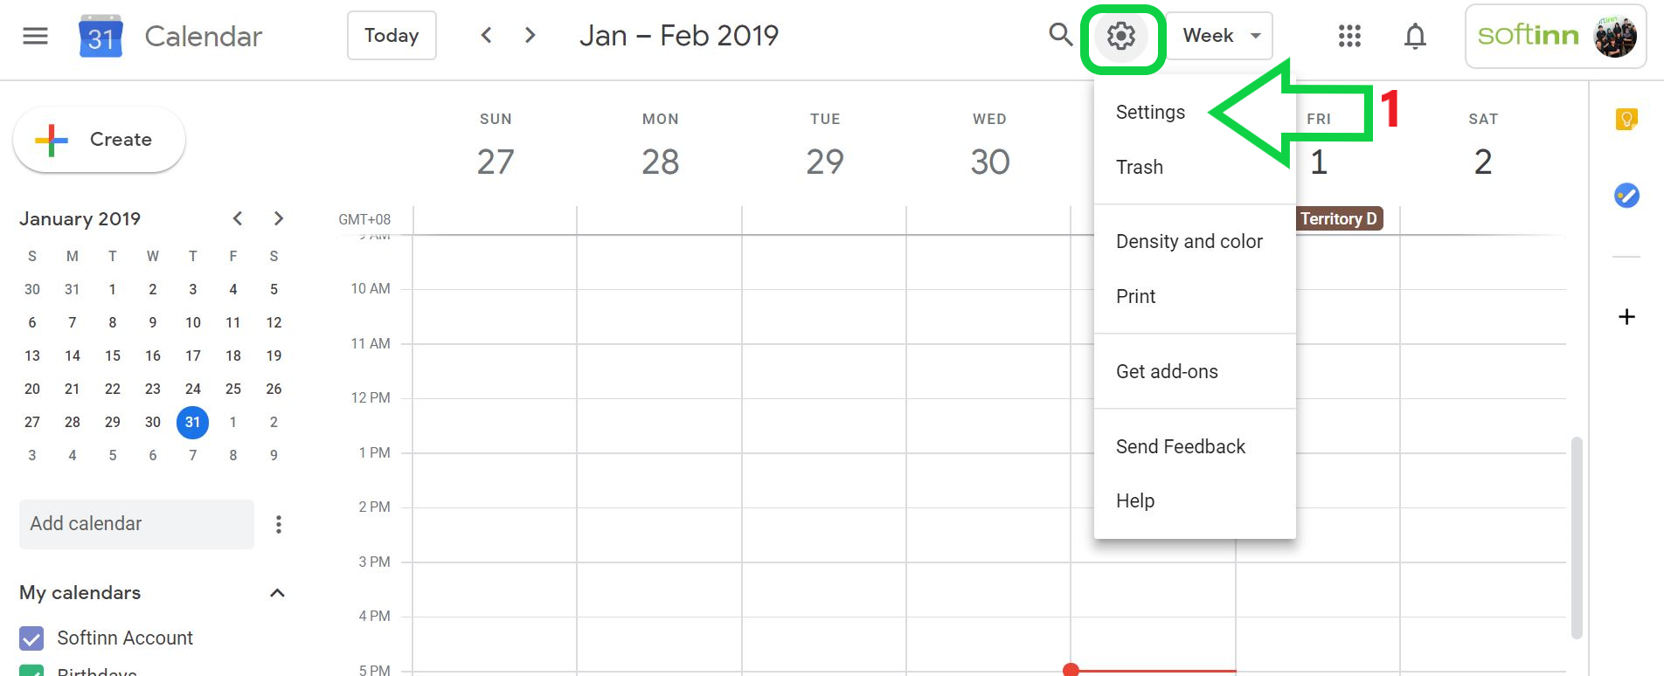Click the Today button
The width and height of the screenshot is (1664, 676).
click(x=391, y=36)
